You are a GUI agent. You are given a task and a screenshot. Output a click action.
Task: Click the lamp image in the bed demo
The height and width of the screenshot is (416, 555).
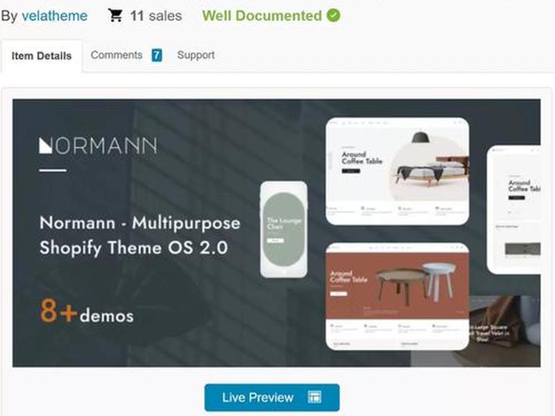(420, 137)
